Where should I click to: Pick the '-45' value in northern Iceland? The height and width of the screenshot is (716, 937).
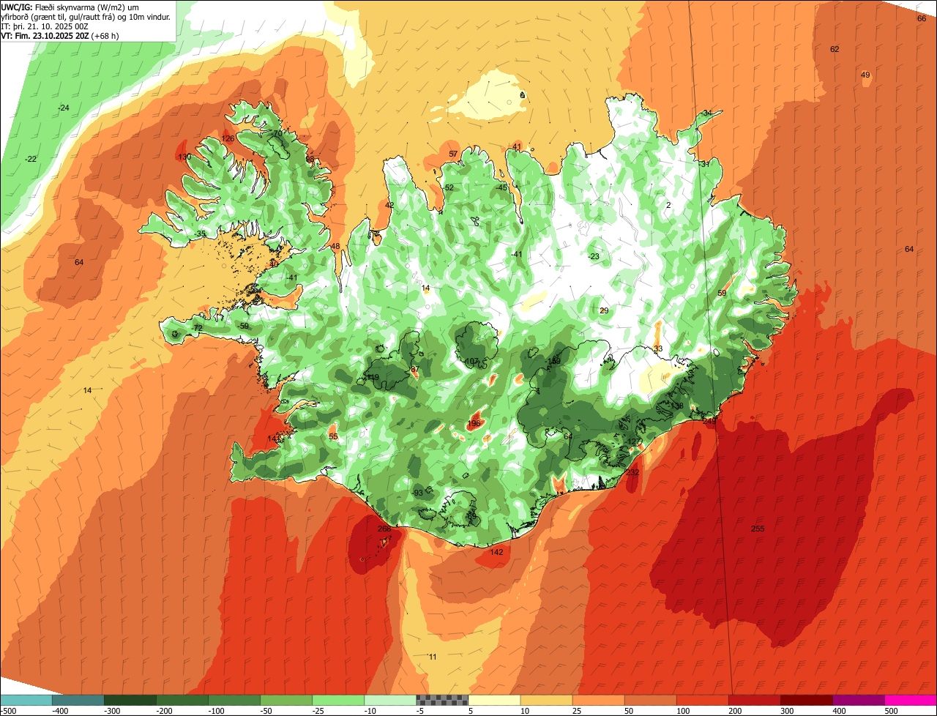(501, 187)
